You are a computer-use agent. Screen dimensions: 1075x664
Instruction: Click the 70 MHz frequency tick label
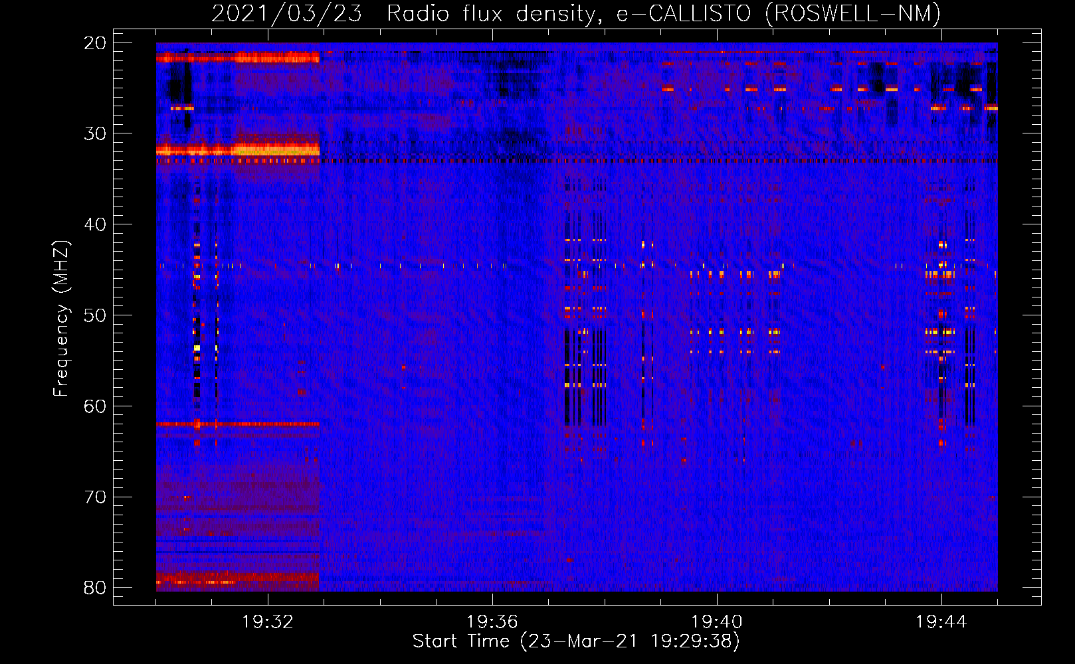tap(95, 497)
